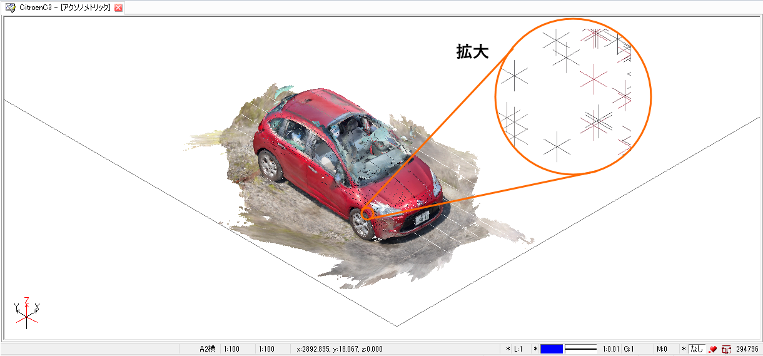Click the asterisk before the なし field
763x356 pixels.
[x=684, y=349]
